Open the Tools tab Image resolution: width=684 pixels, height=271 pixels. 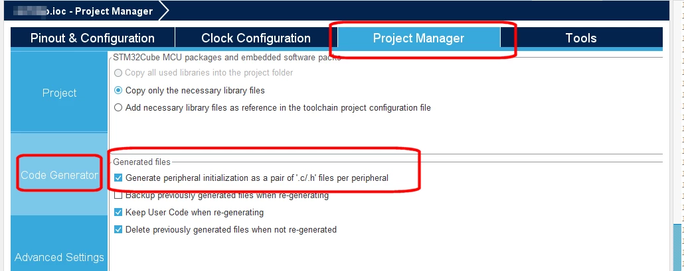coord(581,38)
